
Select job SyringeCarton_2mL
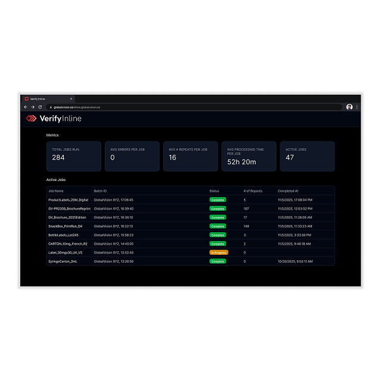click(x=63, y=261)
